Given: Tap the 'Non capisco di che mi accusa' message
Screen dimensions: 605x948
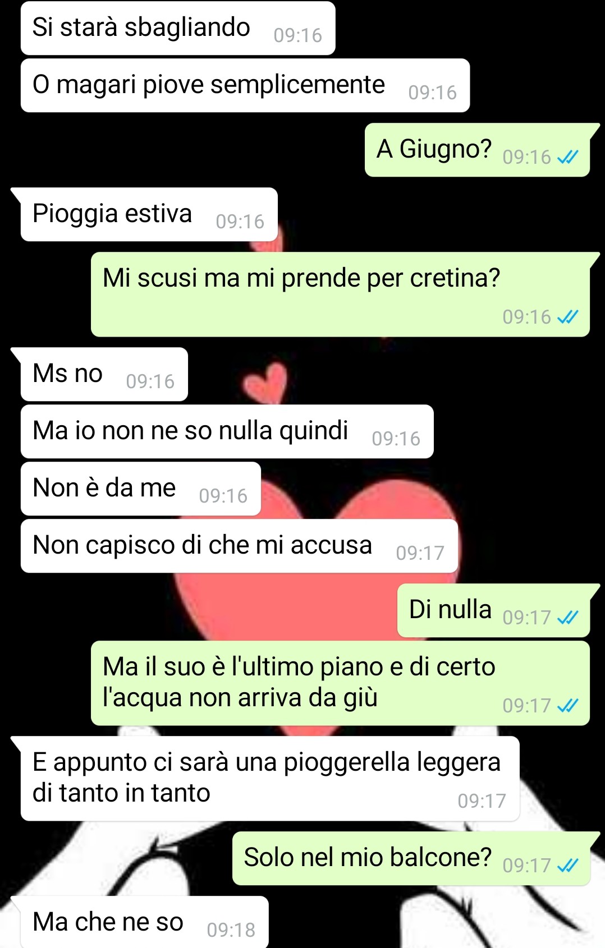Looking at the screenshot, I should point(240,546).
